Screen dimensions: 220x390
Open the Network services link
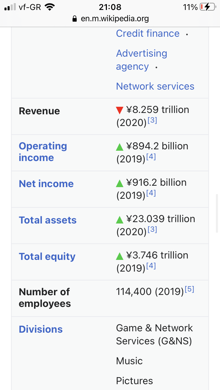[155, 86]
